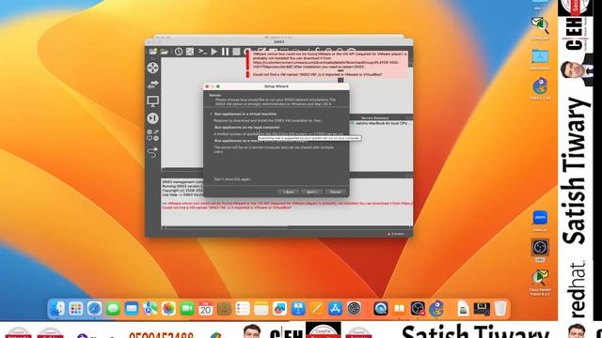
Task: Click the clock snapshot icon in GNS3 toolbar
Action: 179,52
